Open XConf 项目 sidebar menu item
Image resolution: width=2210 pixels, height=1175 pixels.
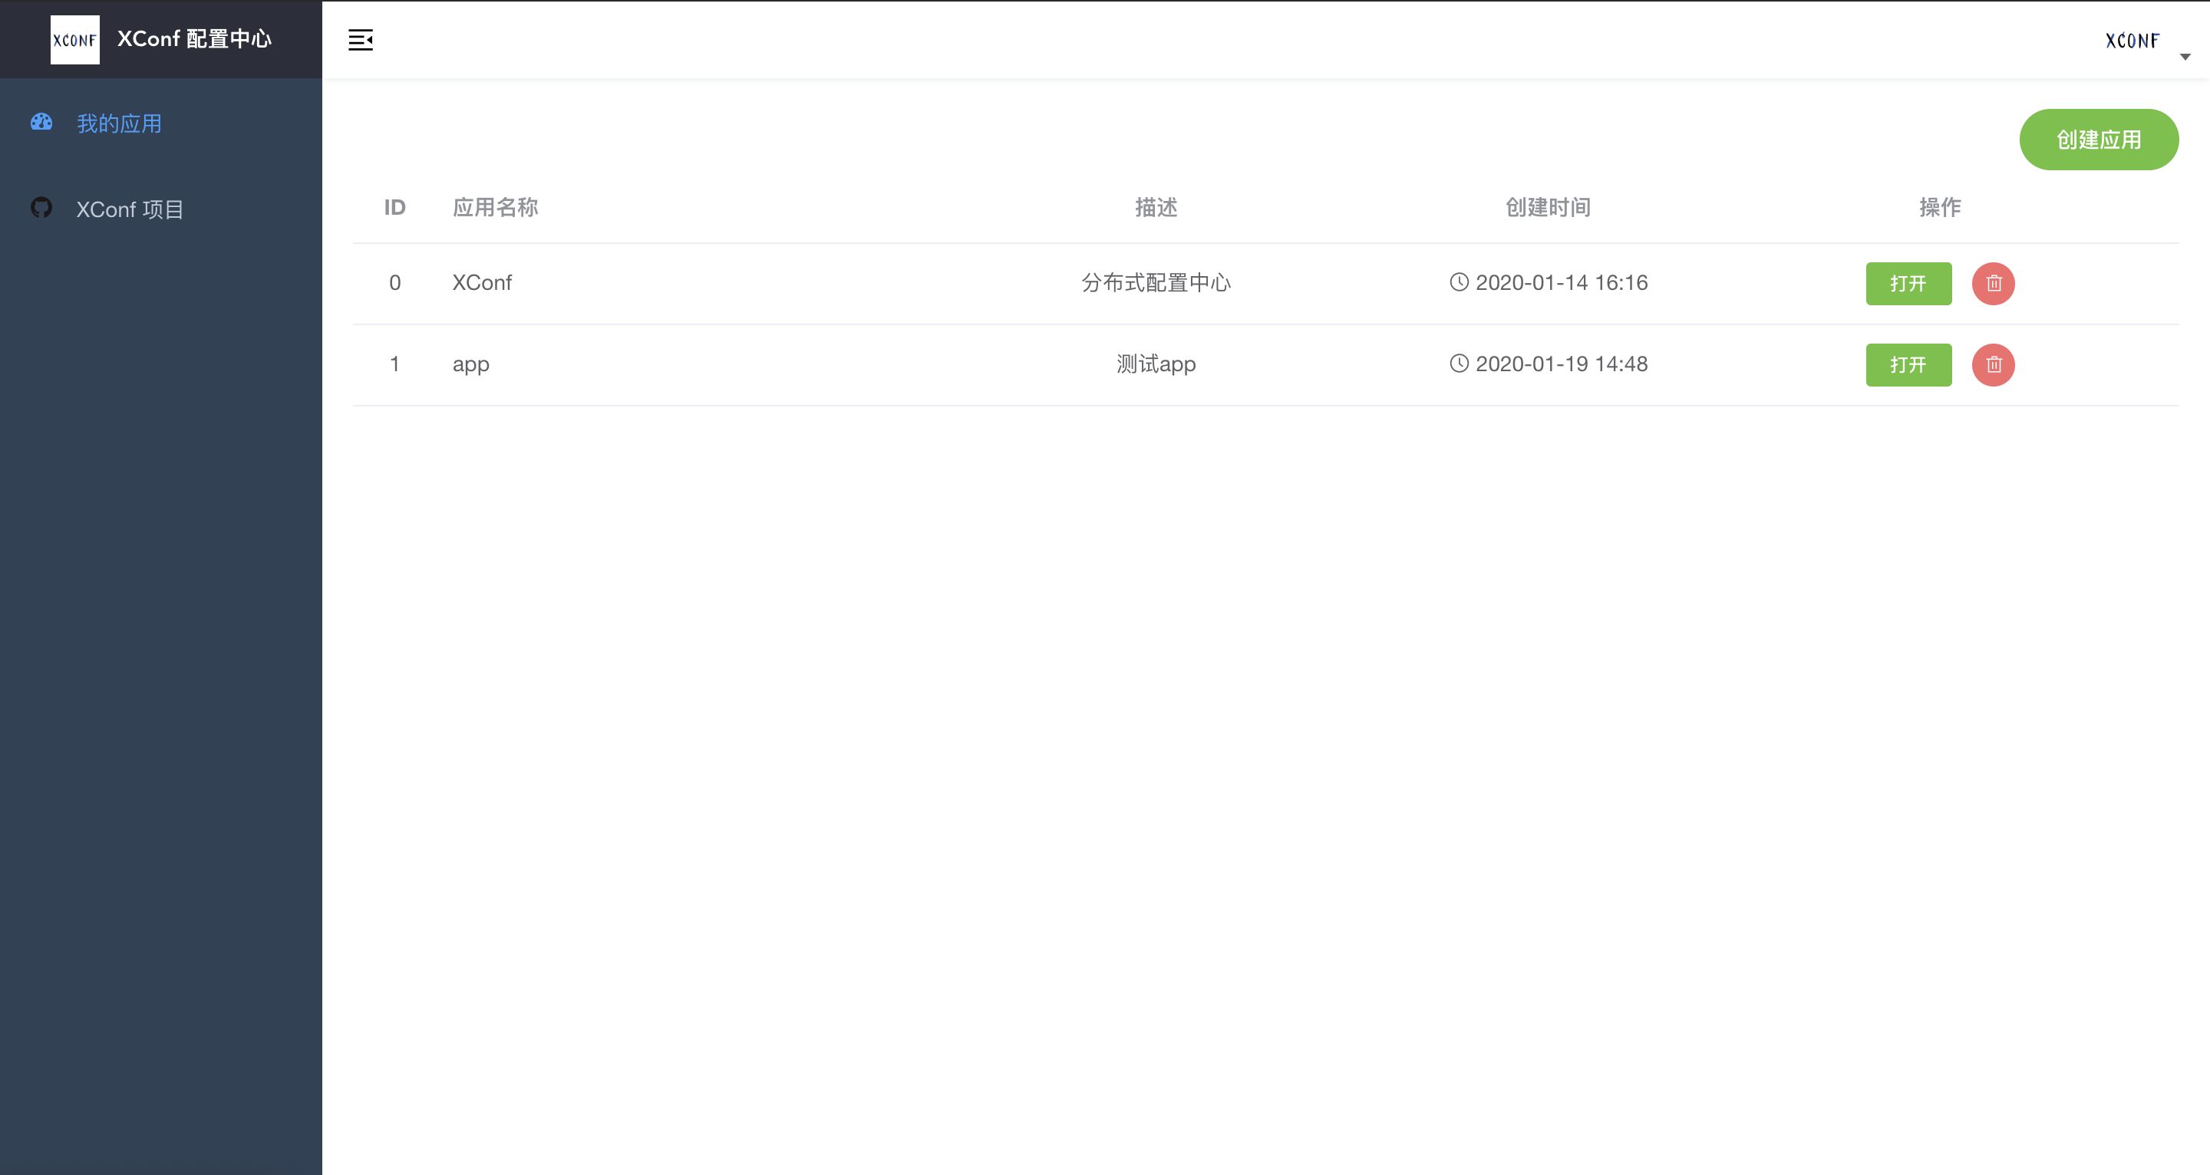[130, 209]
